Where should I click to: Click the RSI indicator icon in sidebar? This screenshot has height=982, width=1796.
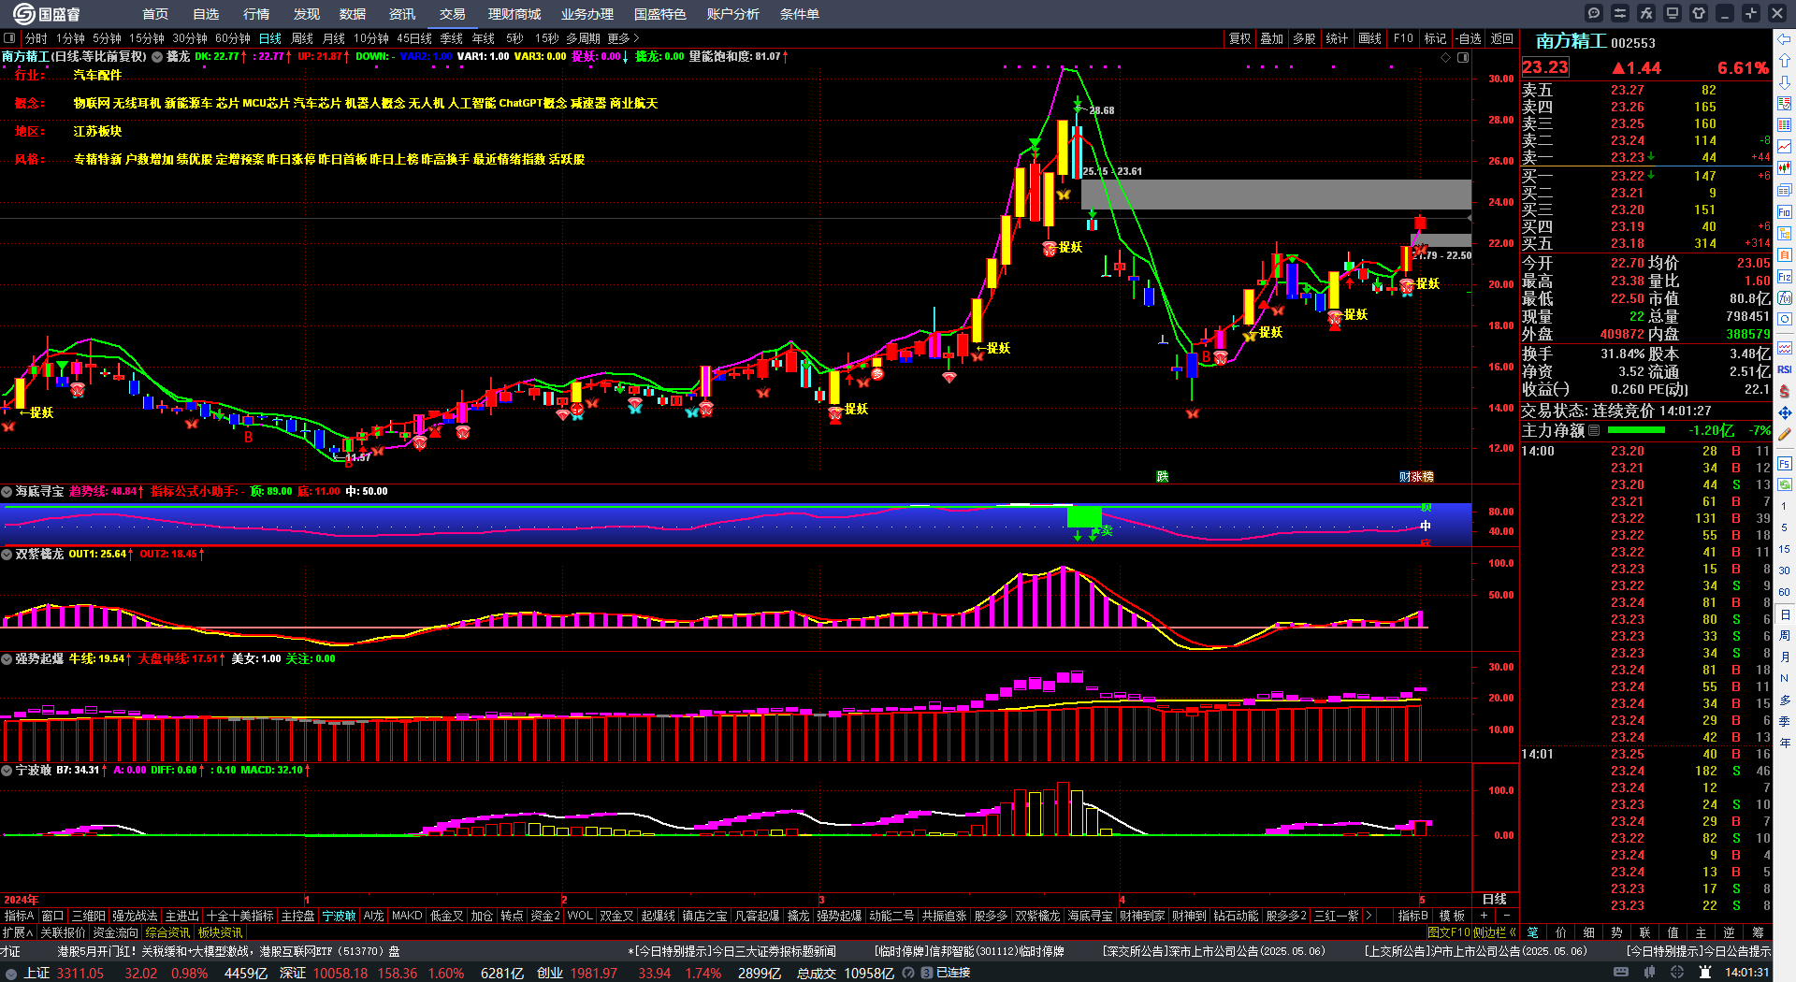[x=1785, y=369]
